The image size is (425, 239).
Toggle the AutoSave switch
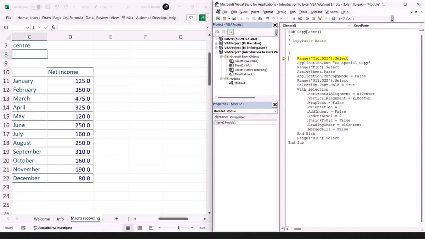click(x=36, y=7)
